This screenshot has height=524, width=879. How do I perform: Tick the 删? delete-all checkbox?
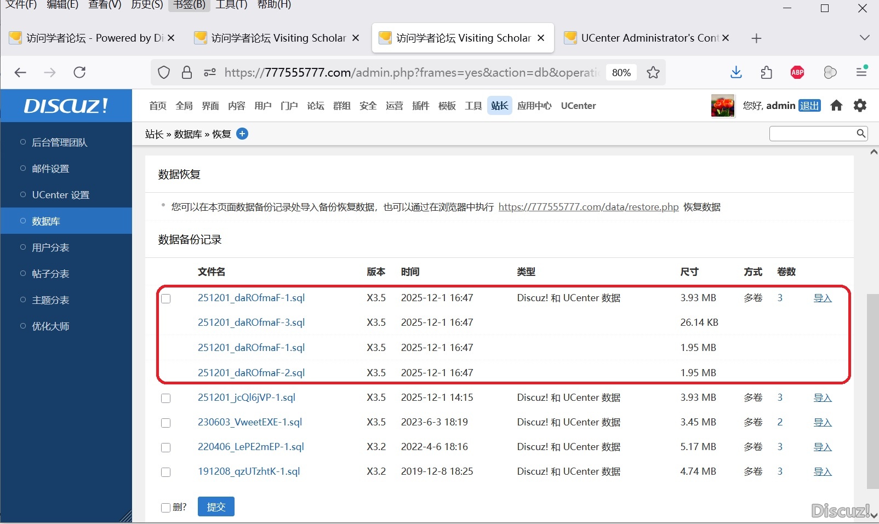point(165,508)
